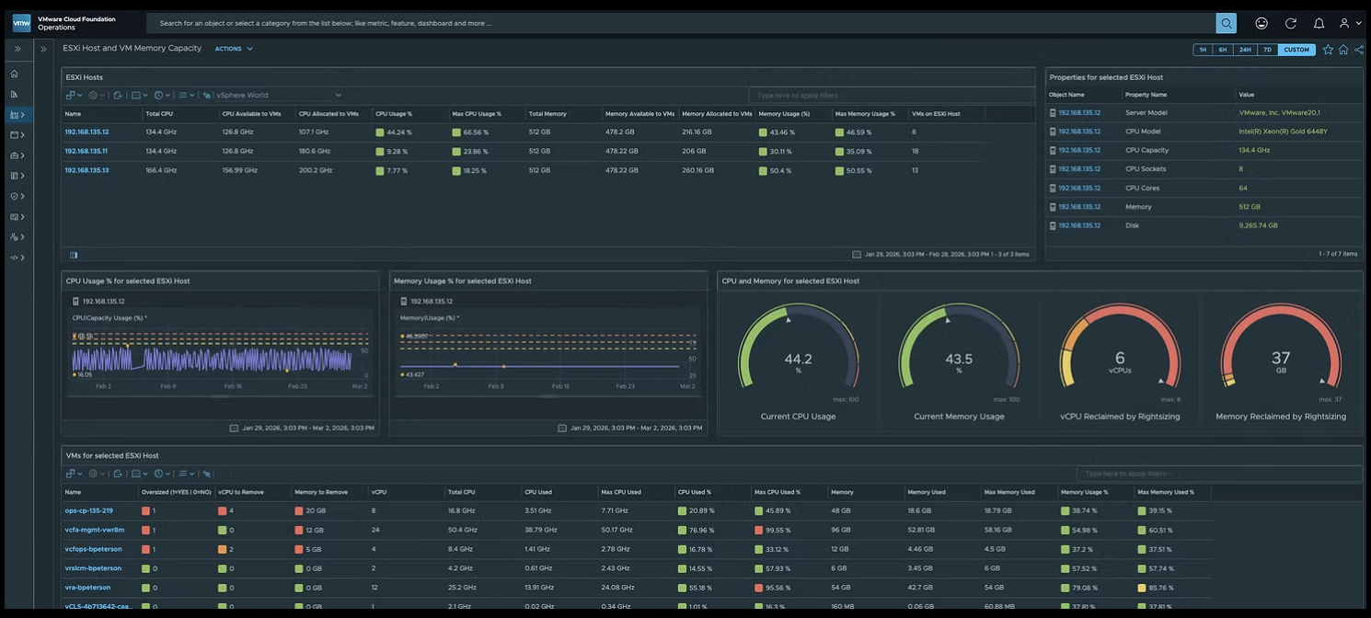
Task: Set as home using house icon beside star
Action: (x=1343, y=50)
